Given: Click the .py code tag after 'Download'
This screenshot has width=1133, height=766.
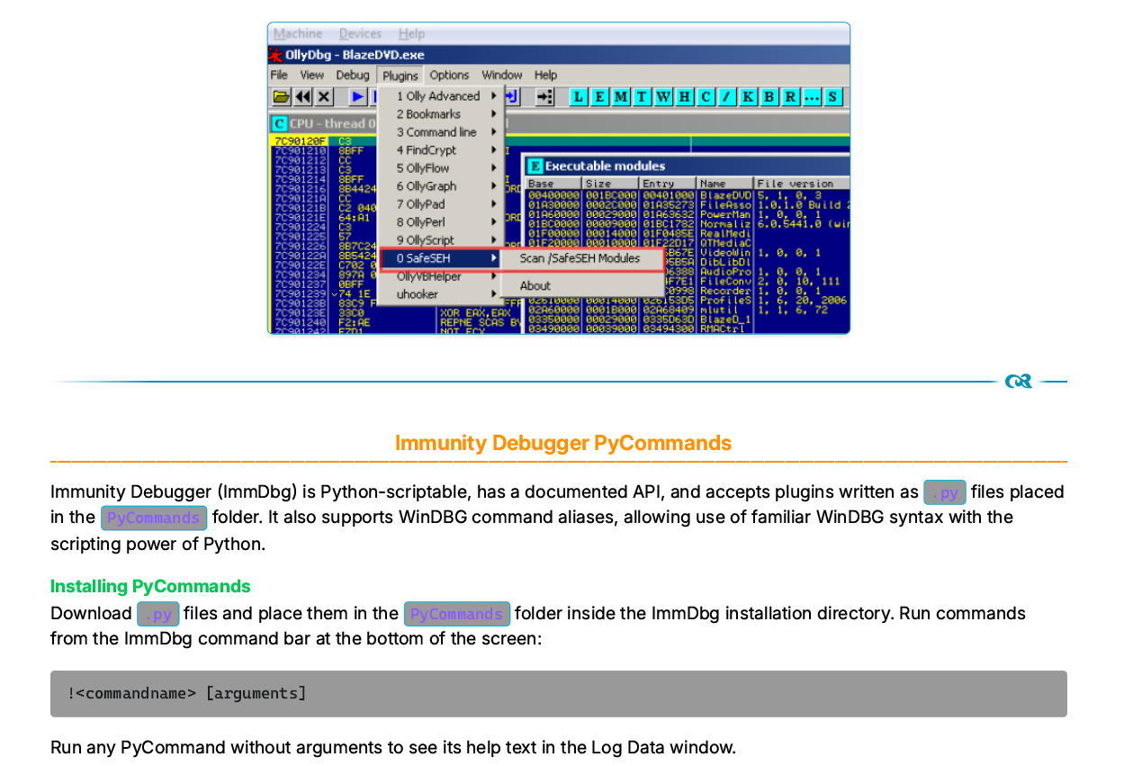Looking at the screenshot, I should point(158,614).
